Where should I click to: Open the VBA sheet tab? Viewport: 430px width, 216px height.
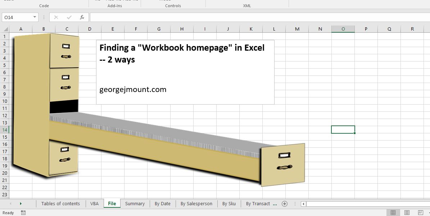pyautogui.click(x=94, y=204)
